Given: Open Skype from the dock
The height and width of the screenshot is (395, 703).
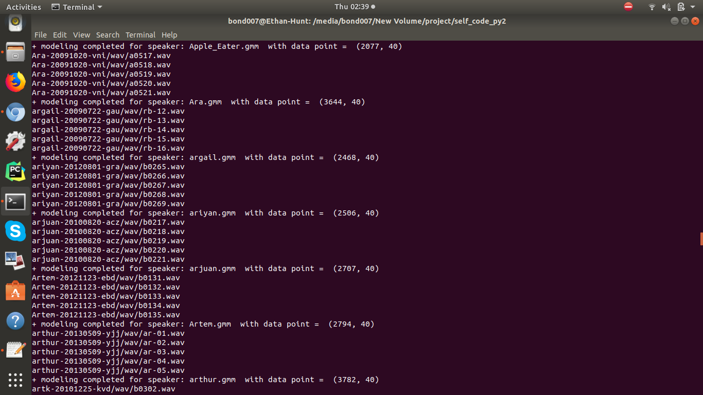Looking at the screenshot, I should click(x=15, y=231).
